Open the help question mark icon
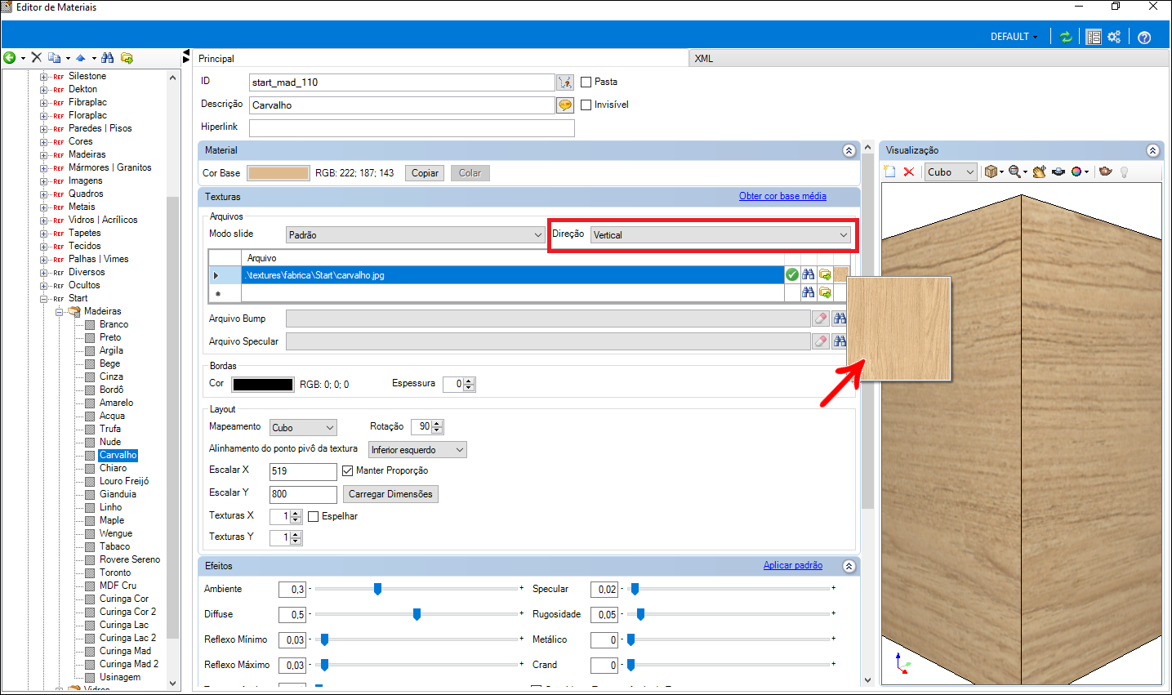Viewport: 1172px width, 695px height. [x=1144, y=37]
